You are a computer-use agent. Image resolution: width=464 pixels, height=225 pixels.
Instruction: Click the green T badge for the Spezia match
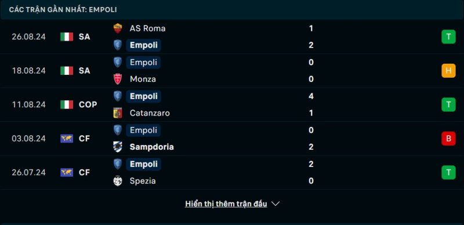click(448, 173)
